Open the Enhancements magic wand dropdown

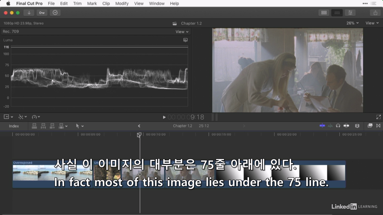pyautogui.click(x=23, y=117)
